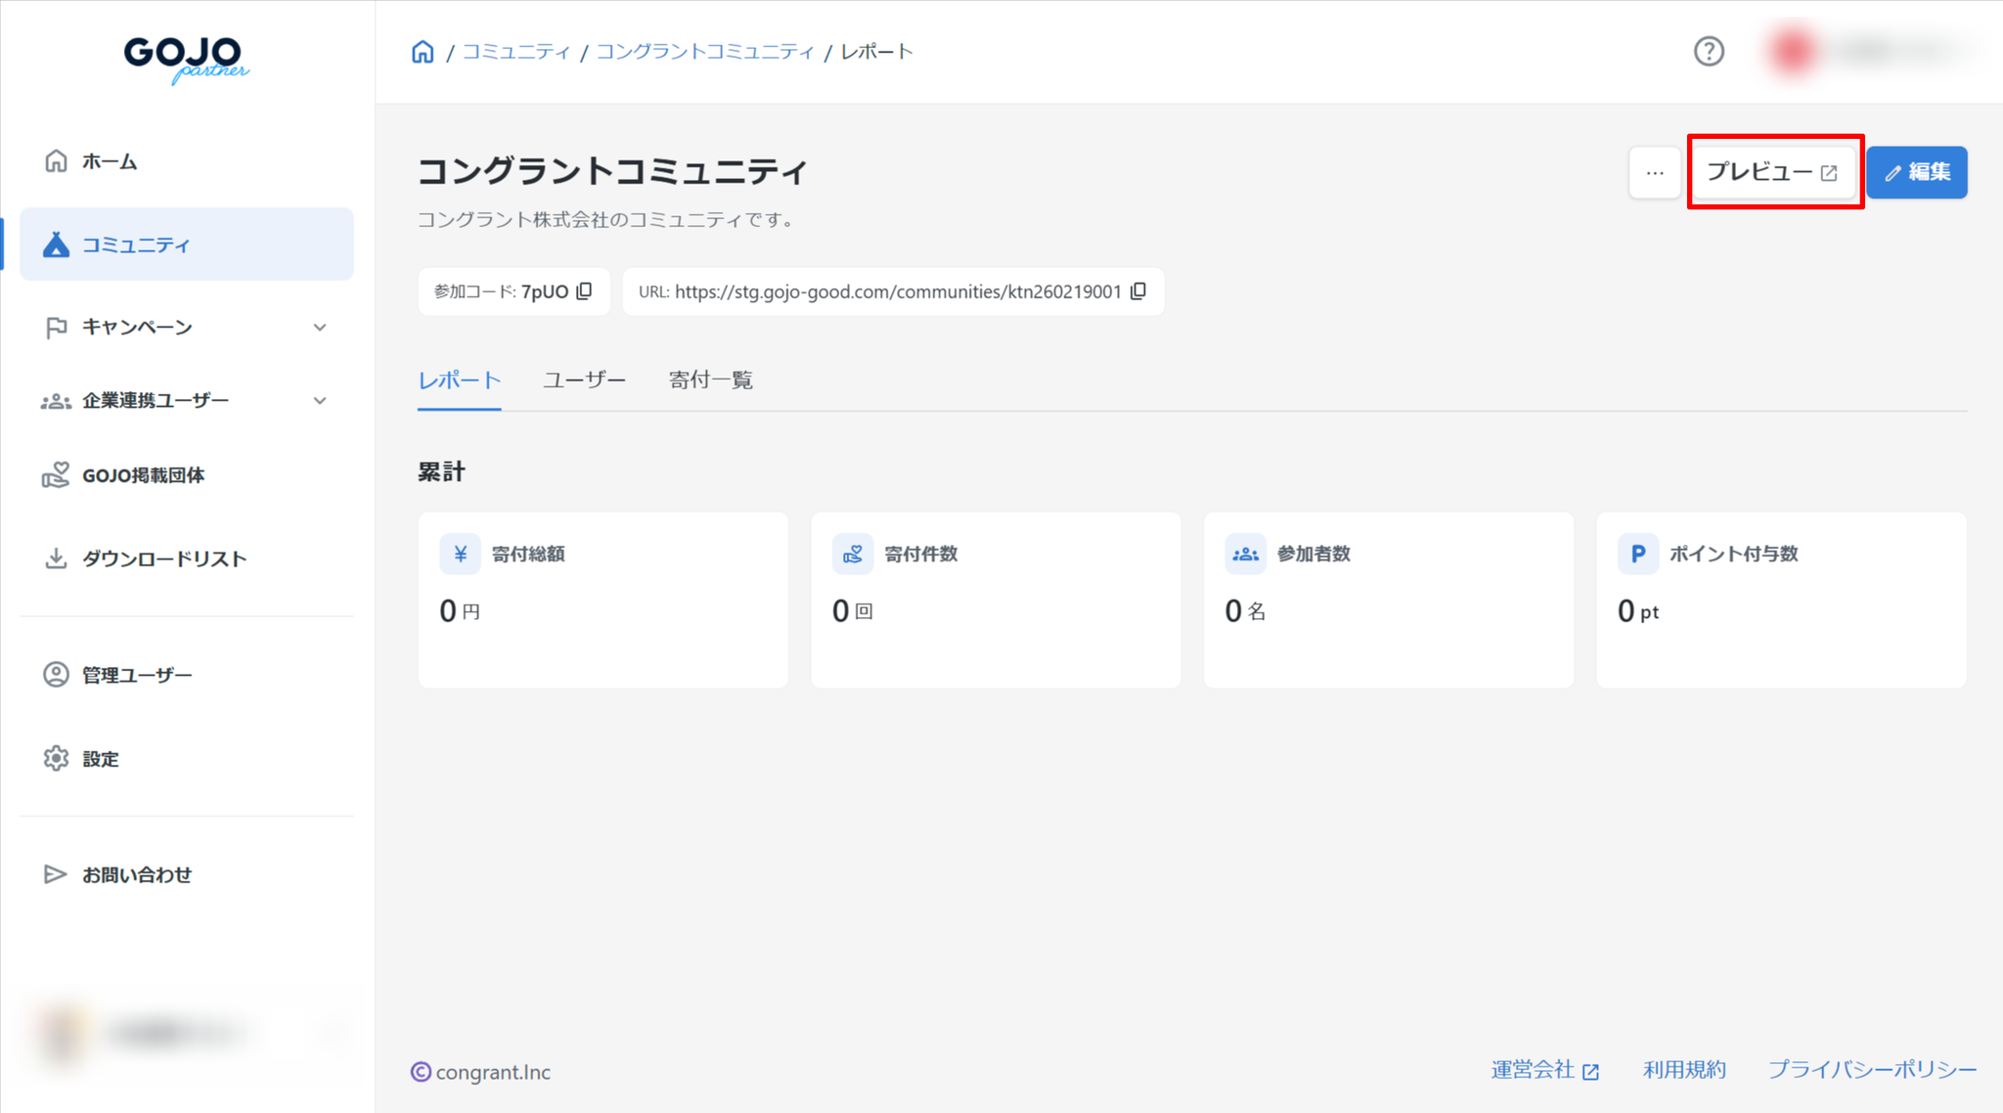This screenshot has width=2003, height=1113.
Task: Click the blue 編集 button
Action: coord(1917,172)
